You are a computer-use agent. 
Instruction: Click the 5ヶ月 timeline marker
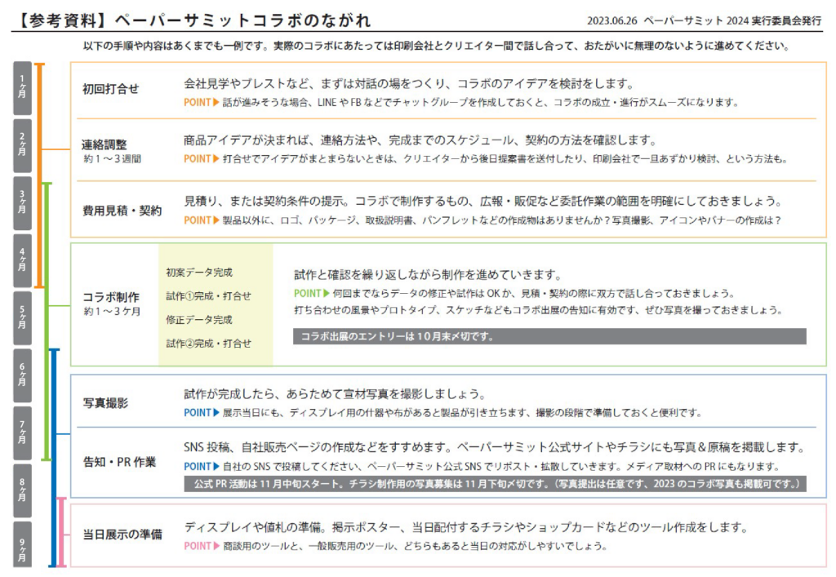tap(23, 318)
